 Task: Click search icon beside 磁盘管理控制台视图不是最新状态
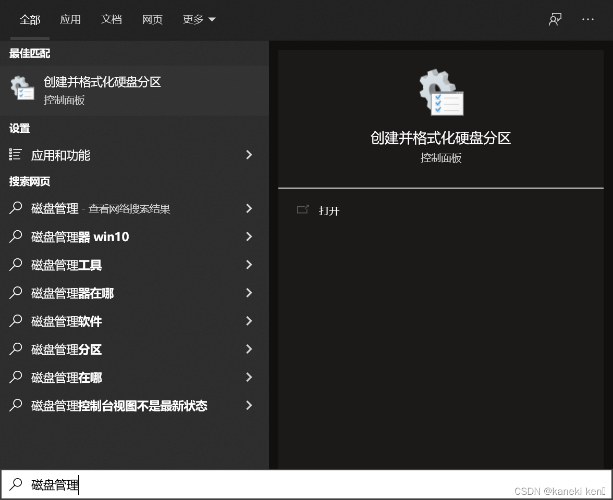coord(16,405)
